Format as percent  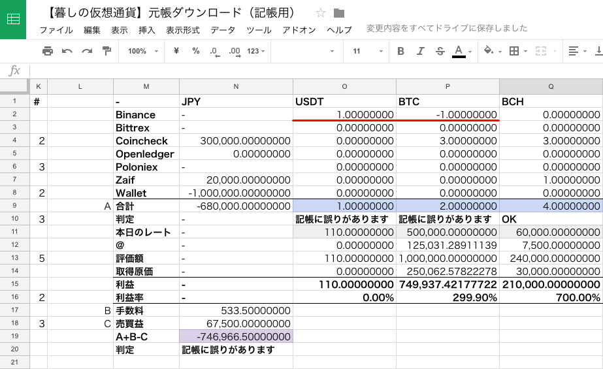tap(196, 51)
